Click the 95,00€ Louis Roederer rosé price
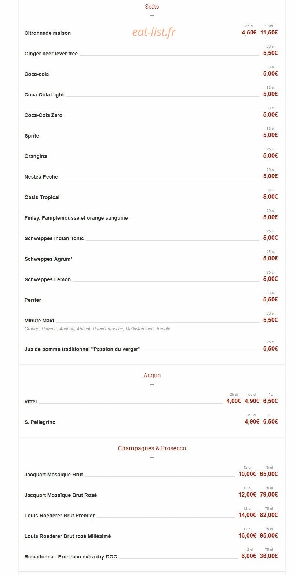296x575 pixels. tap(269, 535)
